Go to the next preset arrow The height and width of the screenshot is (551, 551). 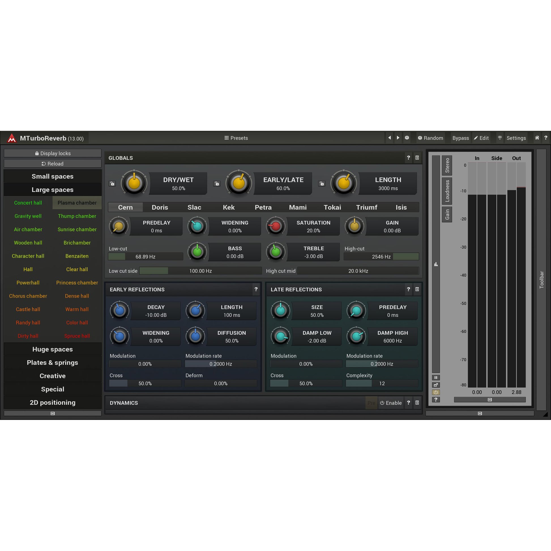[x=398, y=138]
